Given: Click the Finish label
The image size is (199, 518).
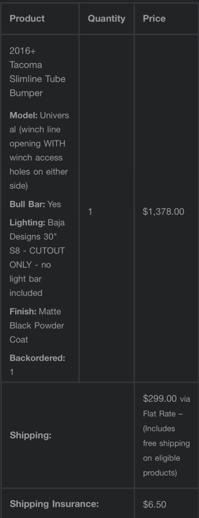Looking at the screenshot, I should 23,312.
